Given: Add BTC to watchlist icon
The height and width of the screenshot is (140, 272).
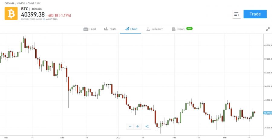Looking at the screenshot, I should point(237,14).
